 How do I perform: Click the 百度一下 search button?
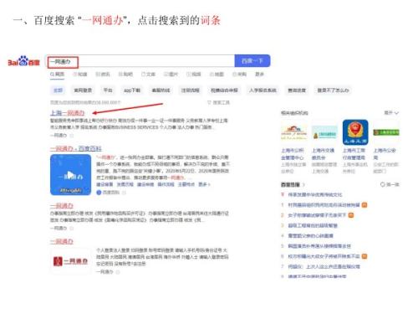pos(252,61)
